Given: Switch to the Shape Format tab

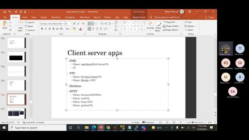Looking at the screenshot, I should click(139, 17).
